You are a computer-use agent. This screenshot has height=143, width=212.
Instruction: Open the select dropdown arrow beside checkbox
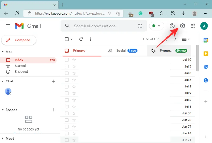point(72,39)
